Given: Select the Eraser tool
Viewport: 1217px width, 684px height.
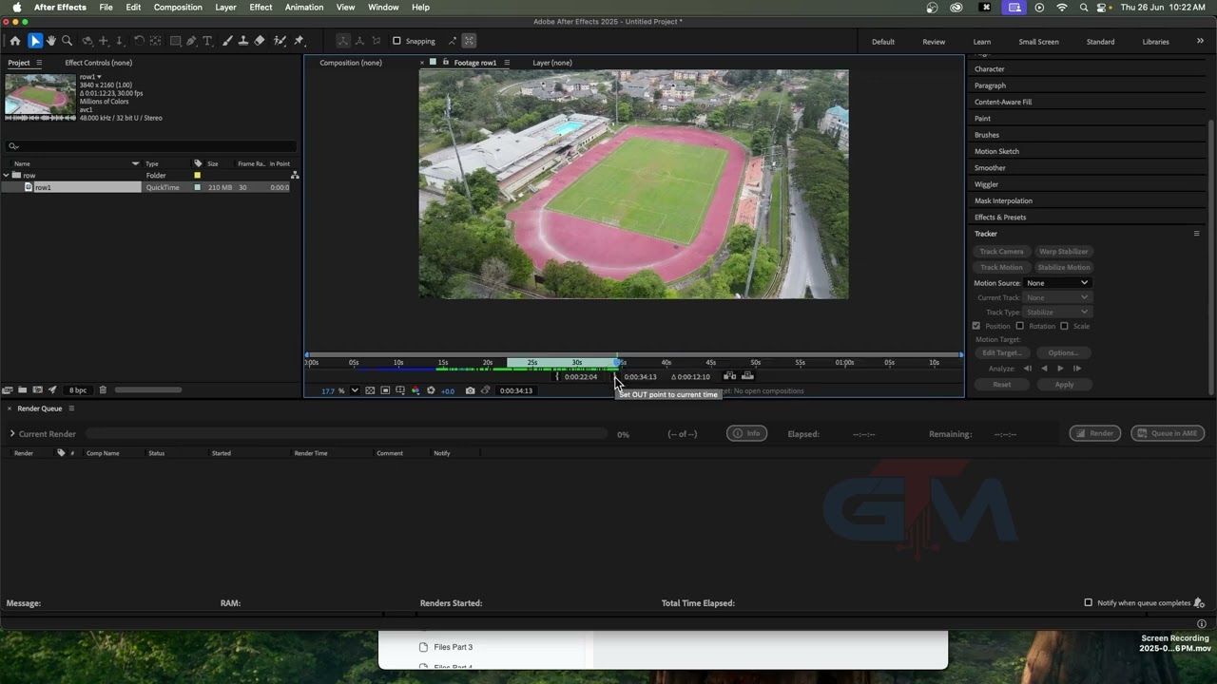Looking at the screenshot, I should (260, 41).
